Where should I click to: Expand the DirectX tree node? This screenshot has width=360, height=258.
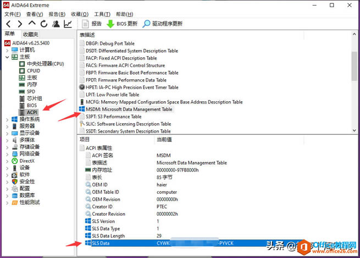click(x=7, y=161)
